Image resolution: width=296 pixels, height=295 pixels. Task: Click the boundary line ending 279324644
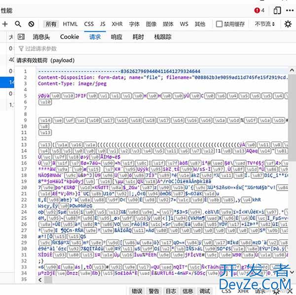tap(119, 71)
